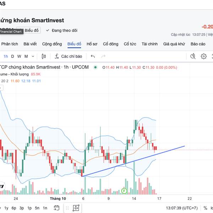Switch to the M monthly timeframe
The height and width of the screenshot is (213, 213).
(26, 56)
